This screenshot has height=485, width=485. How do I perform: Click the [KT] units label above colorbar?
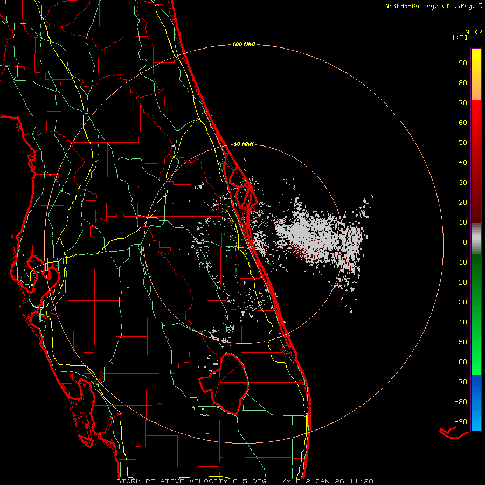[x=460, y=37]
